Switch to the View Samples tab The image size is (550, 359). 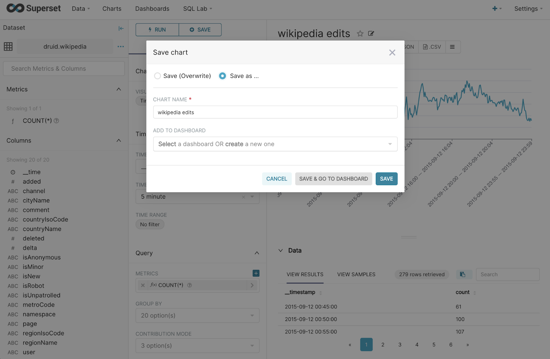pyautogui.click(x=356, y=274)
